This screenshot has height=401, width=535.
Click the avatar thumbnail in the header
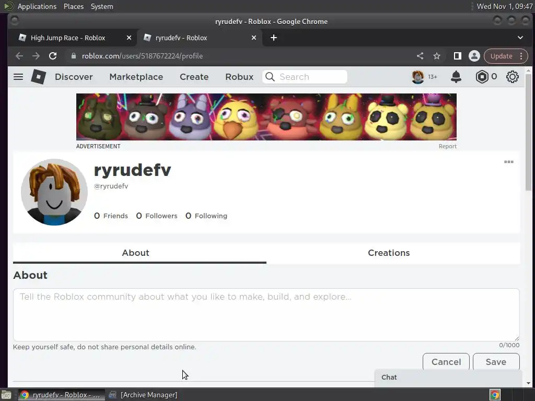coord(418,77)
